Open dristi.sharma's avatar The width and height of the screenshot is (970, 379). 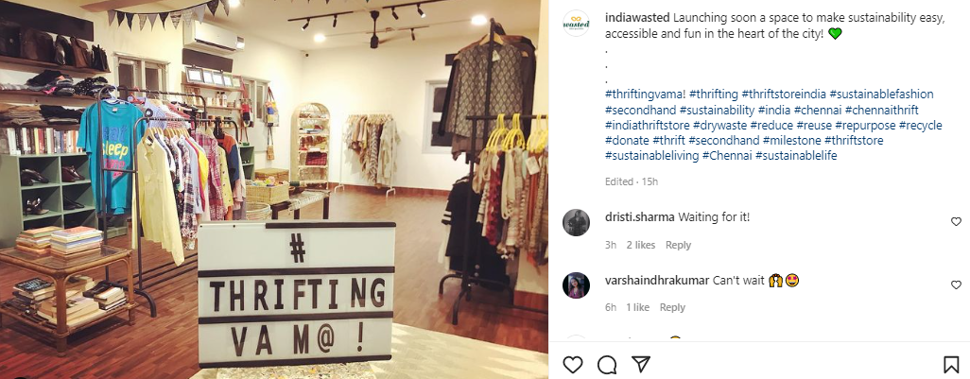pyautogui.click(x=576, y=222)
